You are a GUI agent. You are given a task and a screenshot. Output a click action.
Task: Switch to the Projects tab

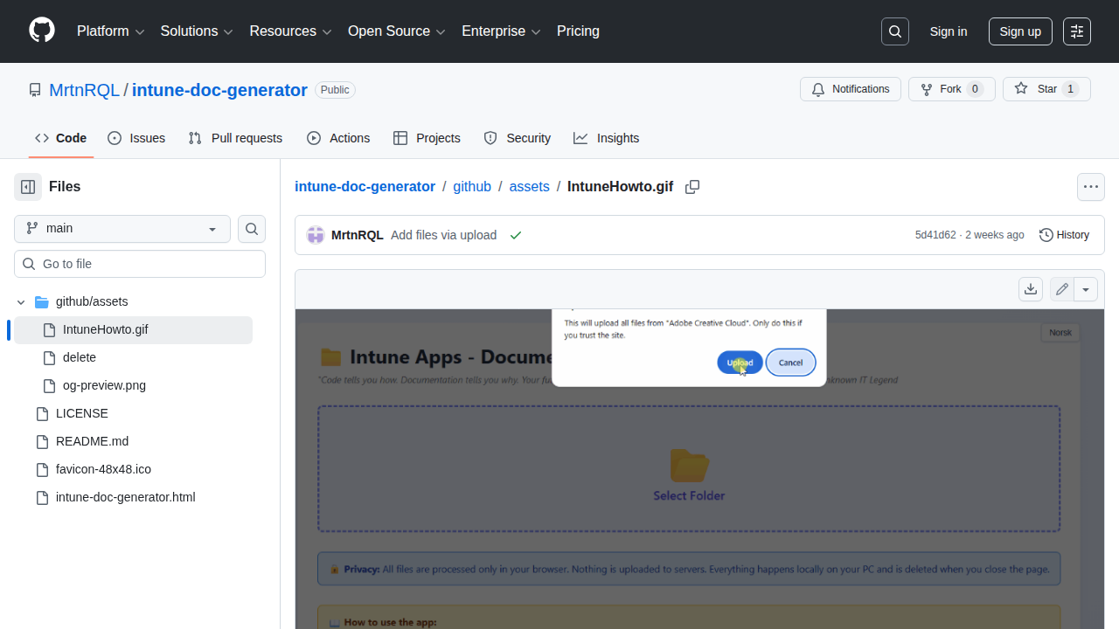click(x=427, y=138)
